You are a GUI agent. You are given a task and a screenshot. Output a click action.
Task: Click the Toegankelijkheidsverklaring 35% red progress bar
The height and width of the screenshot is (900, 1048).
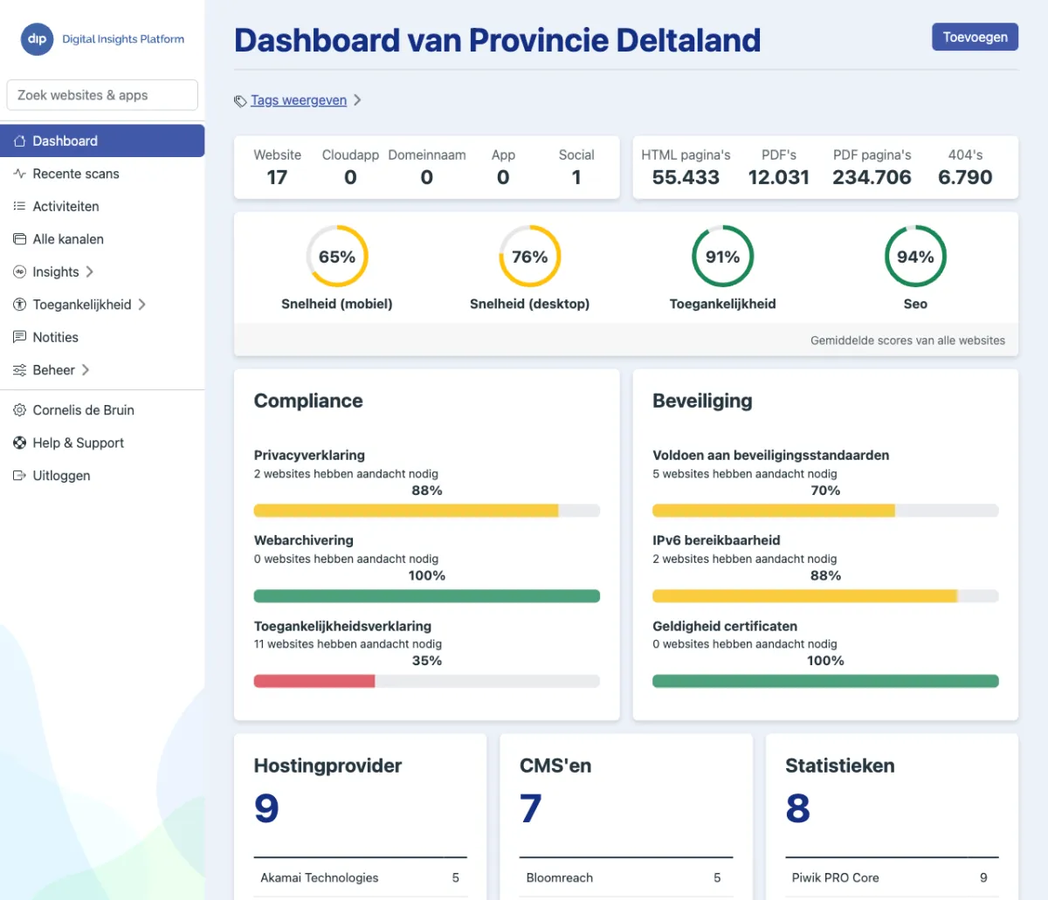pos(314,681)
